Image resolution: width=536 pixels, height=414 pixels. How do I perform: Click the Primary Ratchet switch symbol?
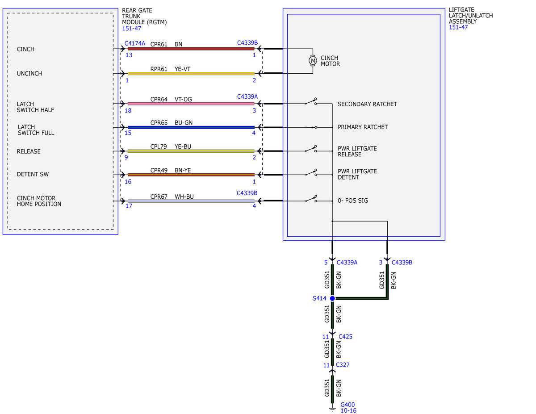pyautogui.click(x=311, y=127)
